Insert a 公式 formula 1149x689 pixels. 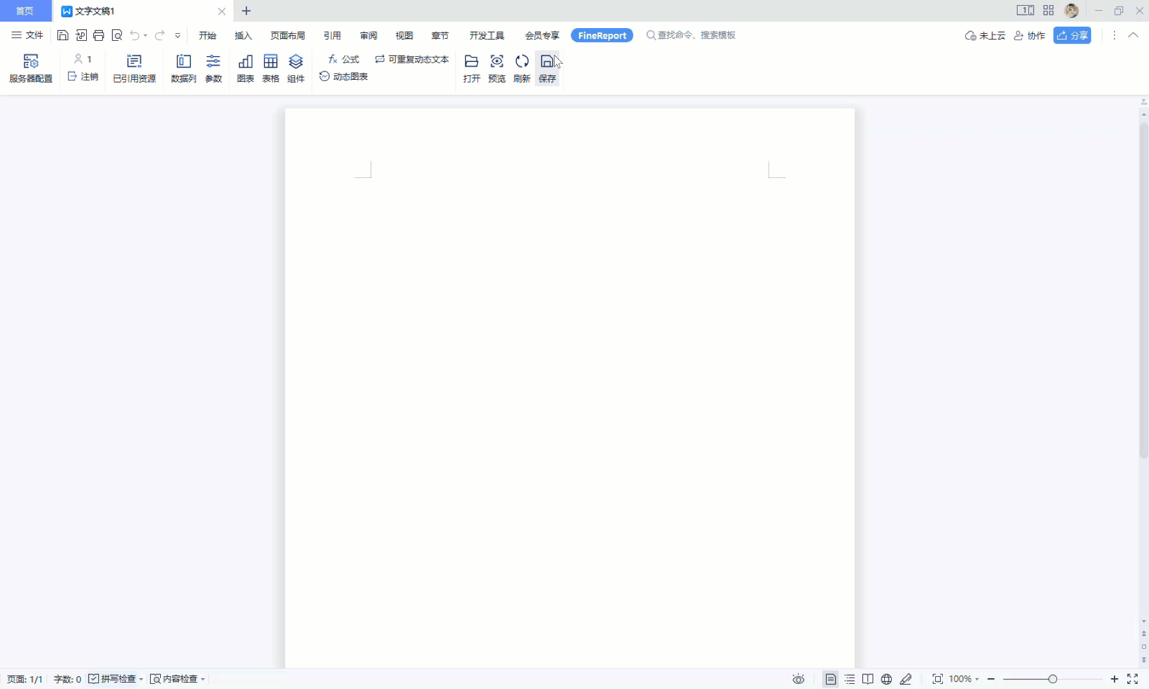coord(343,59)
